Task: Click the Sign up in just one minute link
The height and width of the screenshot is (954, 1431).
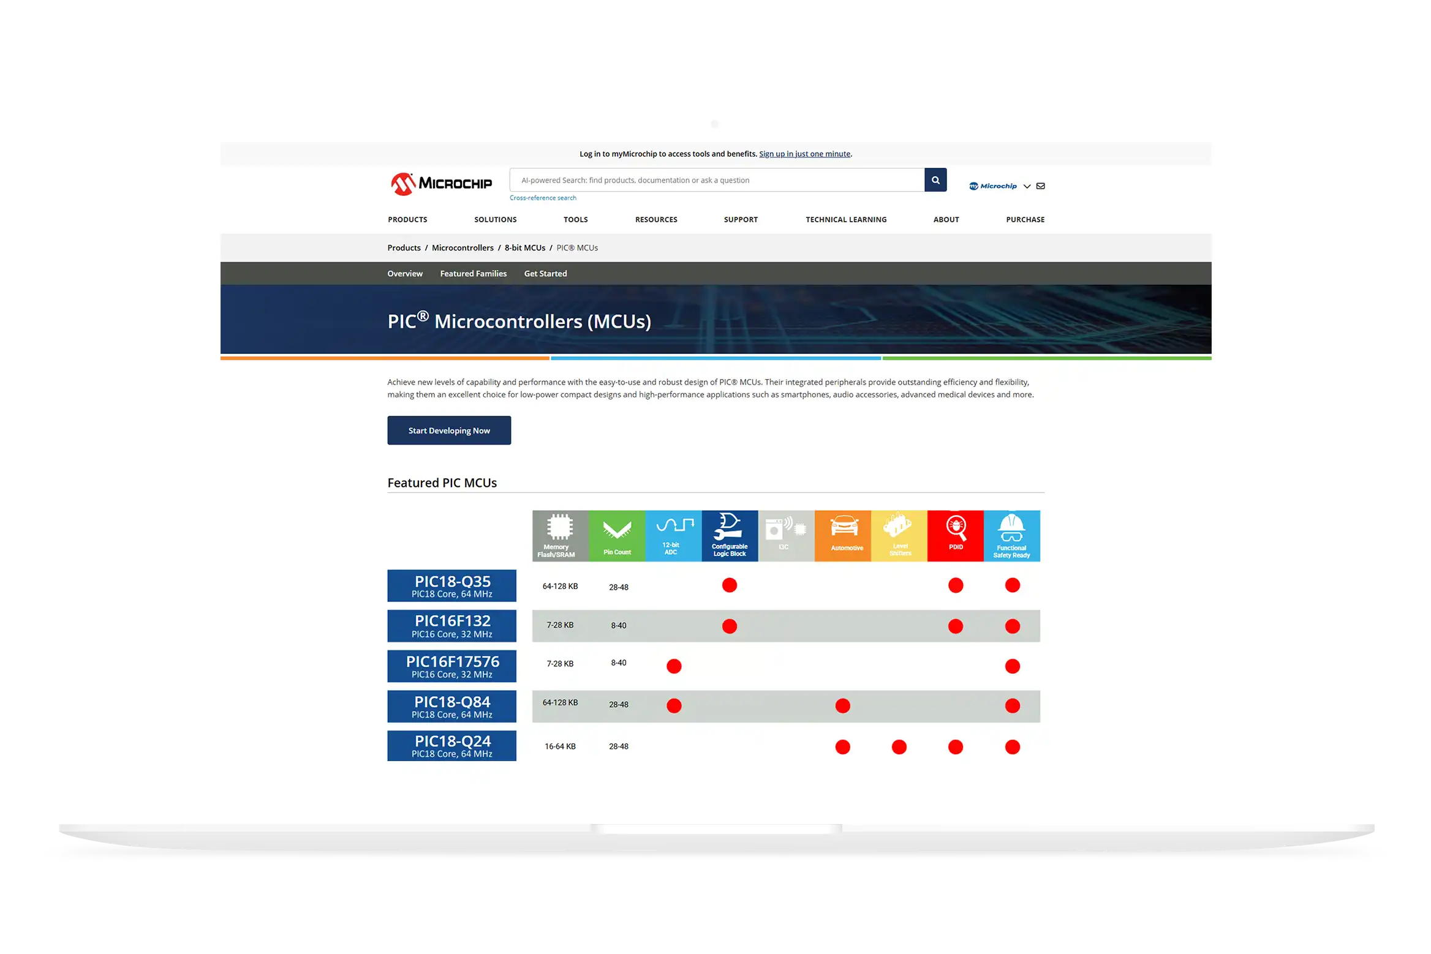Action: [x=804, y=154]
